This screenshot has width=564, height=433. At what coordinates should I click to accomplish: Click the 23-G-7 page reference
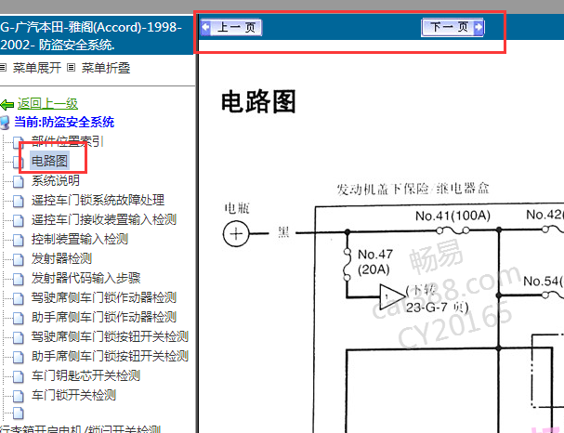click(x=438, y=308)
